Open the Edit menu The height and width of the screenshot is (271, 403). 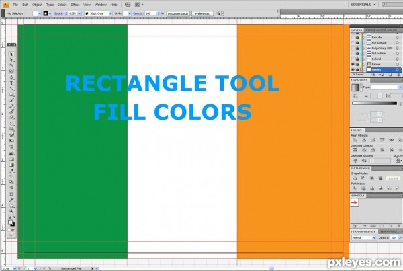coord(25,5)
